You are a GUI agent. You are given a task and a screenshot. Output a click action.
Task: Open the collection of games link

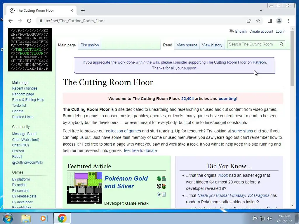tap(124, 131)
